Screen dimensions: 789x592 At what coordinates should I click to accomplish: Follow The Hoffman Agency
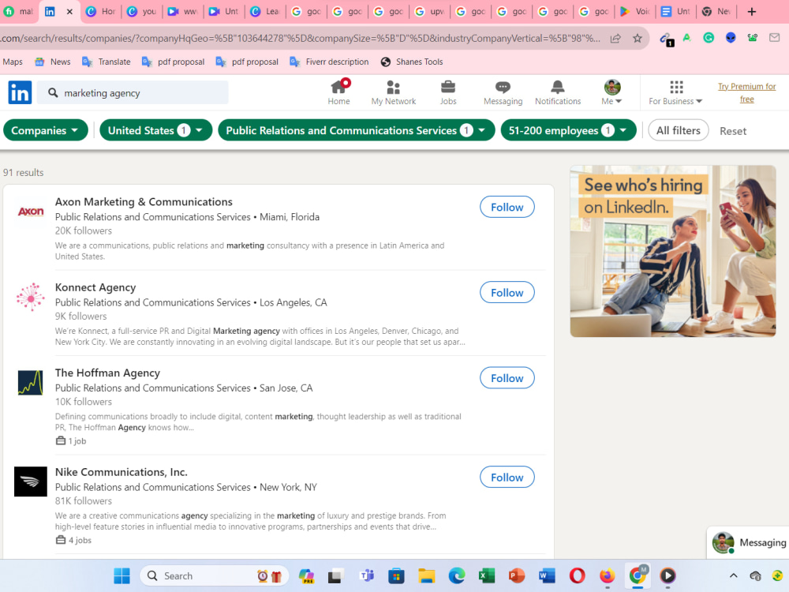pos(507,378)
